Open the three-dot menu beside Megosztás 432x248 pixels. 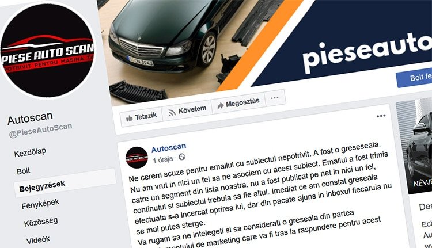(275, 98)
